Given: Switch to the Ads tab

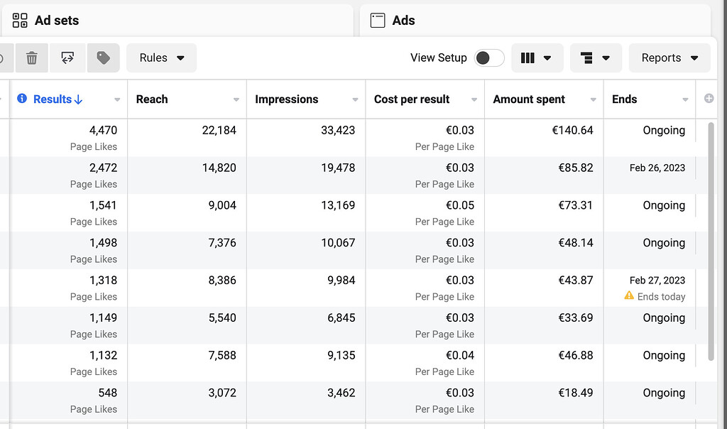Looking at the screenshot, I should click(535, 21).
